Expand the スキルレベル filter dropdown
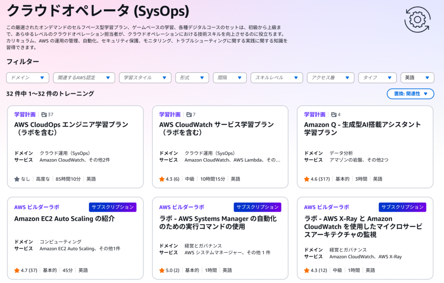444x283 pixels. click(x=277, y=78)
